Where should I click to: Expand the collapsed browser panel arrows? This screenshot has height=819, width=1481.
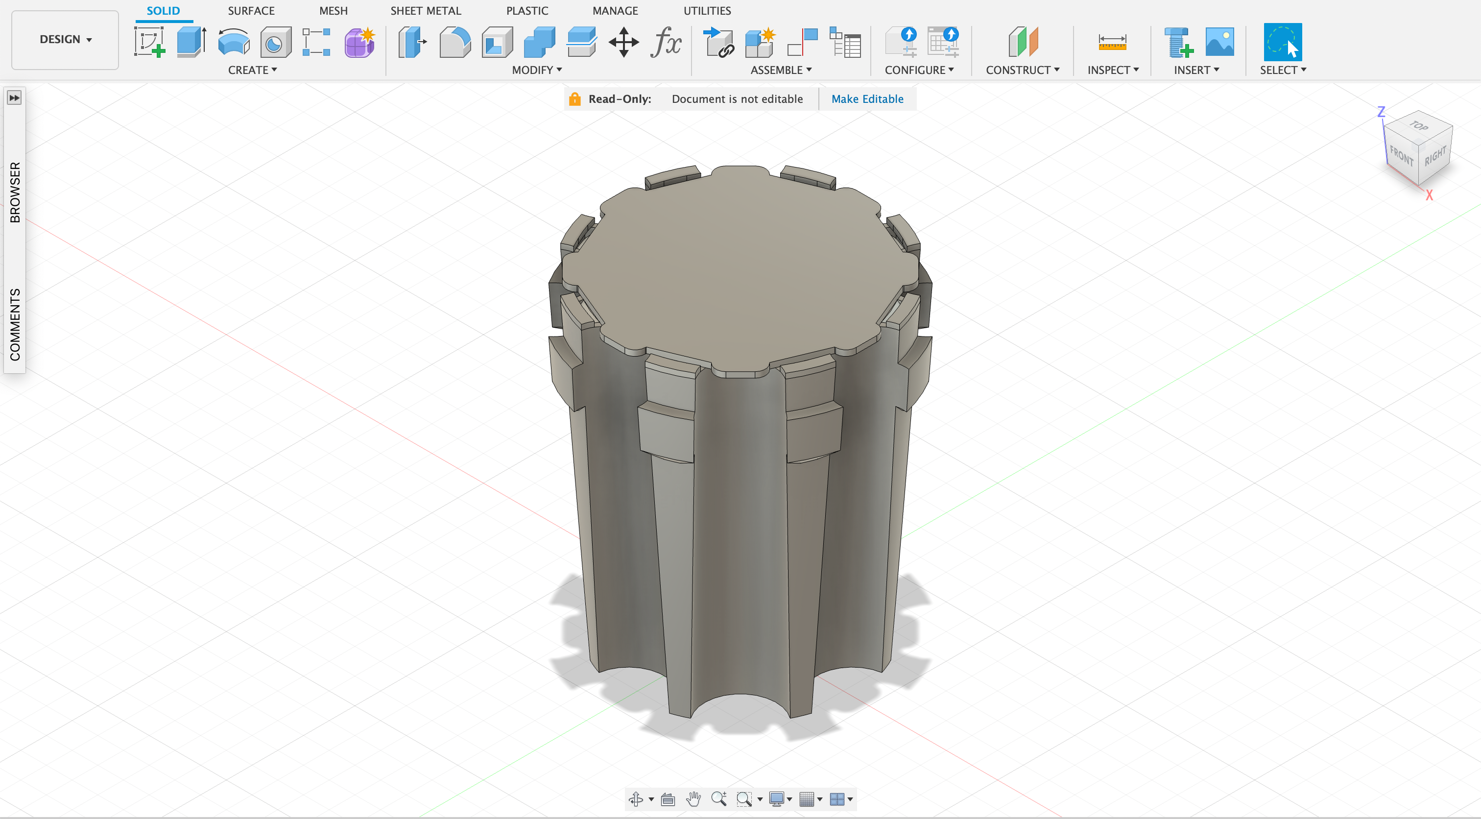click(14, 98)
